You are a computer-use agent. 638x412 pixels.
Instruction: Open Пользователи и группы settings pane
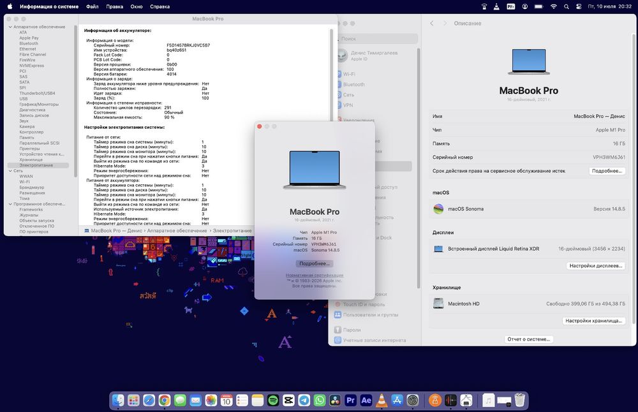366,315
